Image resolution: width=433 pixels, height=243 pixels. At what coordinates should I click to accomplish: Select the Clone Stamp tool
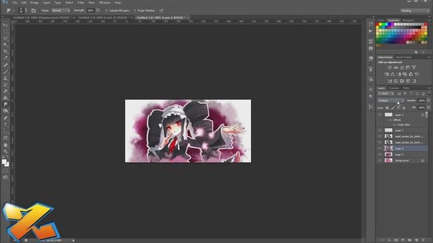pos(5,78)
